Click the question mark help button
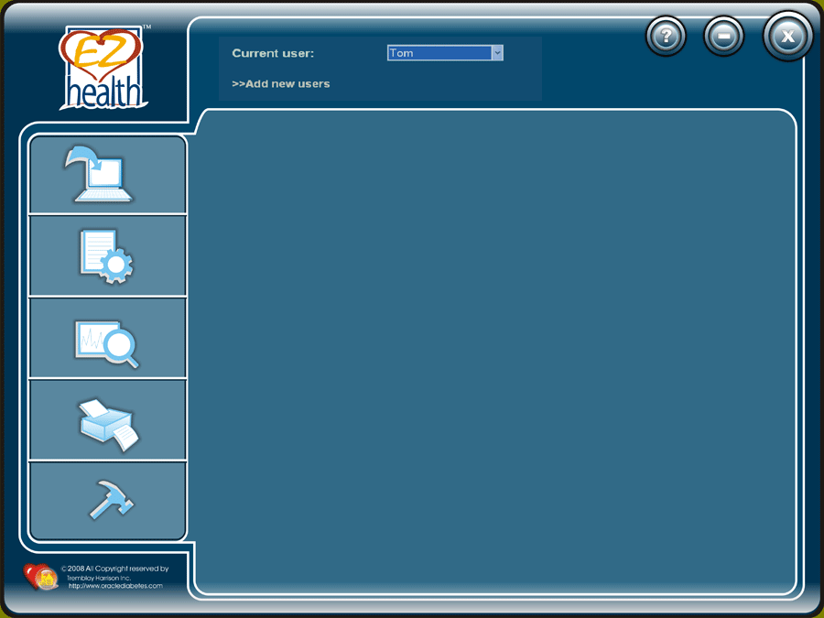This screenshot has height=618, width=824. coord(667,37)
